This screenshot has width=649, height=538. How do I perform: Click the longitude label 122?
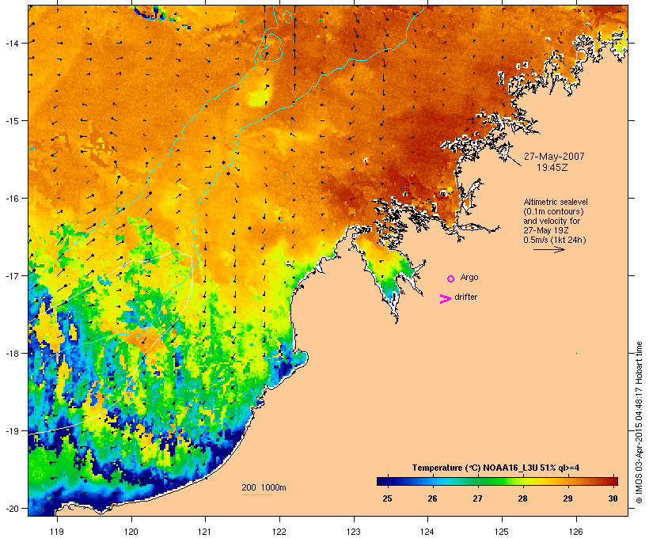pyautogui.click(x=279, y=532)
